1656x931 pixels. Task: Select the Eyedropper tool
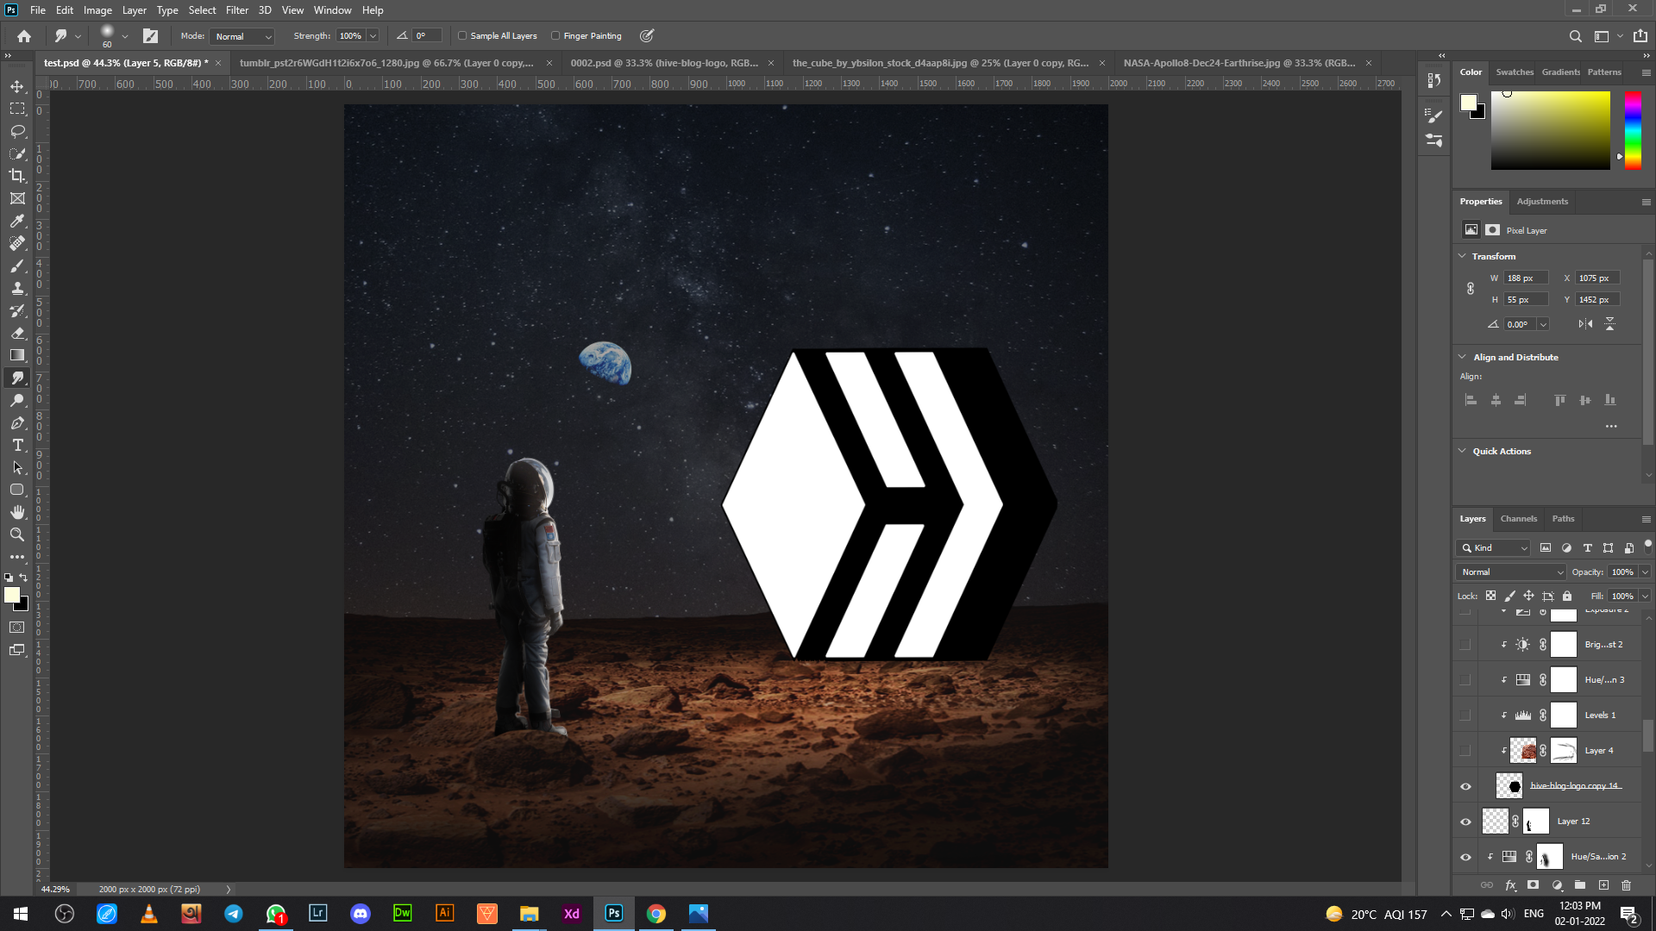(x=17, y=221)
